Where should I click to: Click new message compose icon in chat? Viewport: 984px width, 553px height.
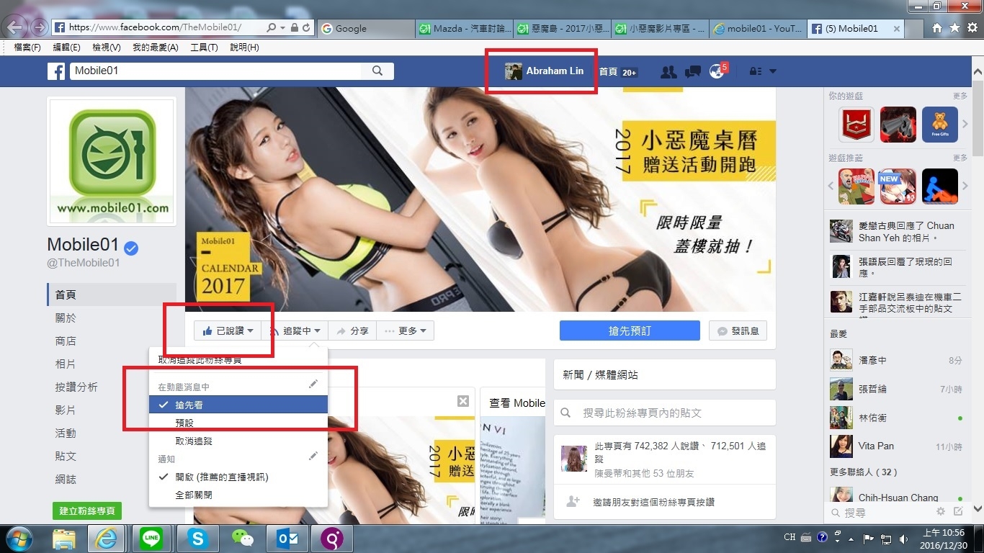(958, 511)
